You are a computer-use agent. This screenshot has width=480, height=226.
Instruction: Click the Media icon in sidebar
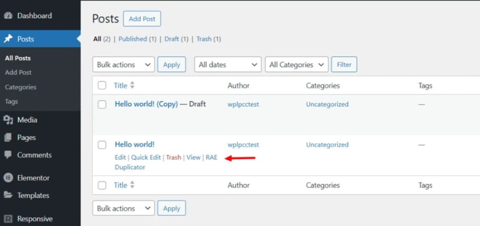[8, 120]
